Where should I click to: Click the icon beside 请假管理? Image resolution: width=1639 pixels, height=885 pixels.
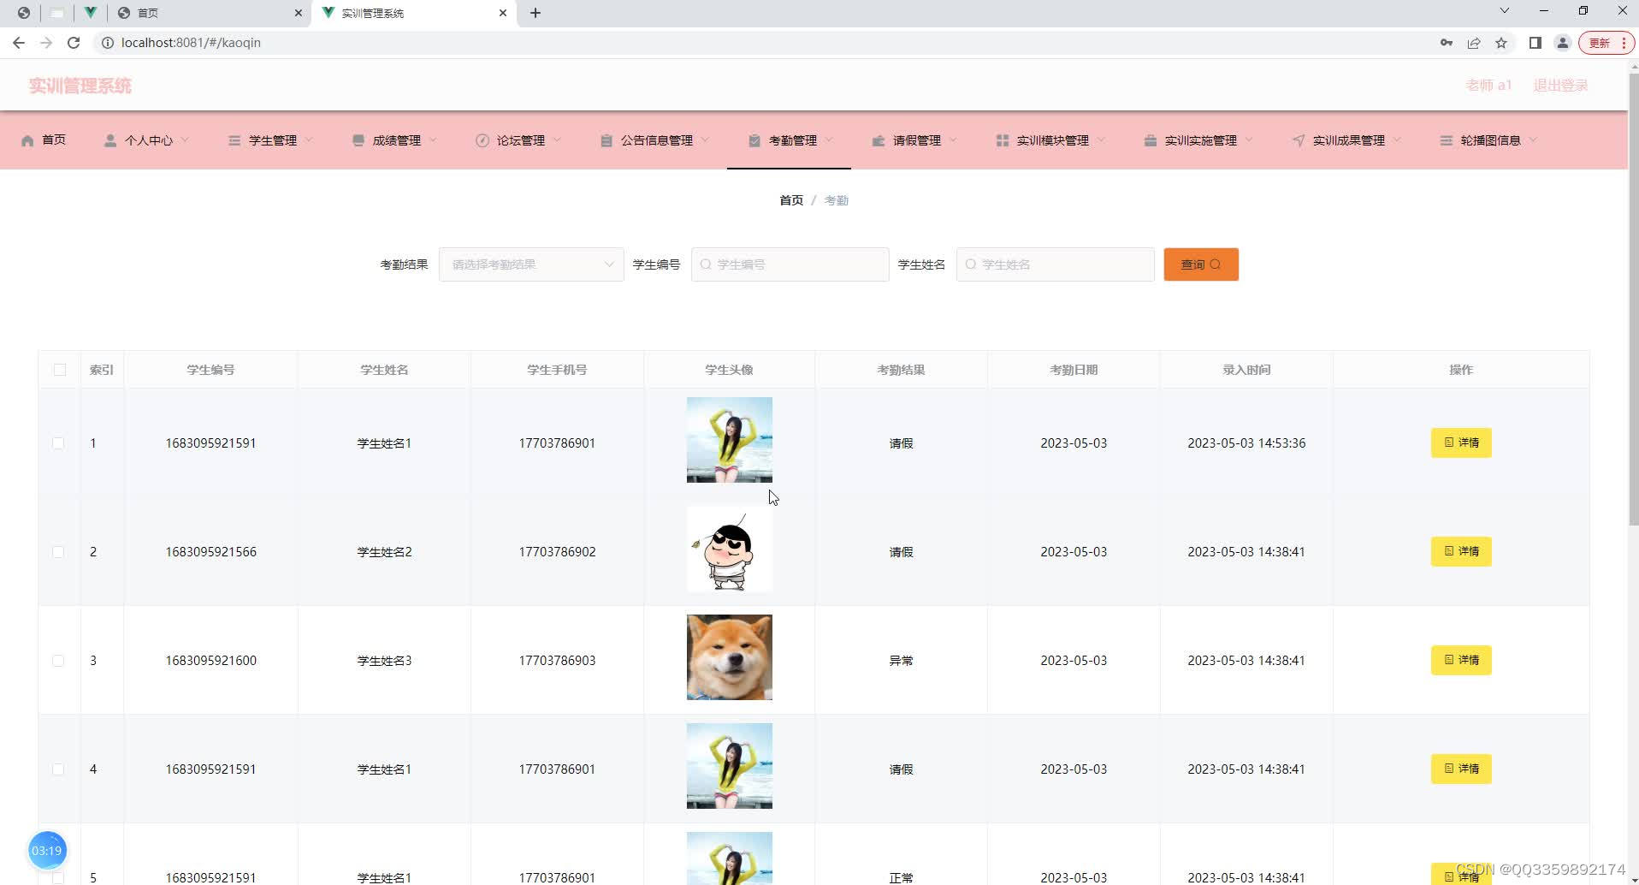point(879,140)
